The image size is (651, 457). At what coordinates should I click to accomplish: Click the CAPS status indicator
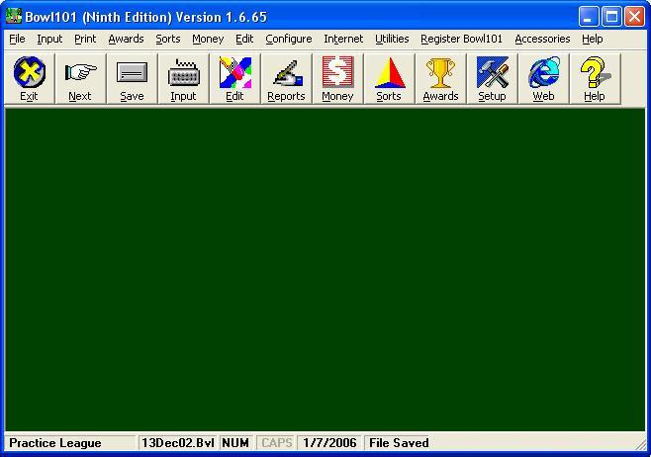[276, 443]
